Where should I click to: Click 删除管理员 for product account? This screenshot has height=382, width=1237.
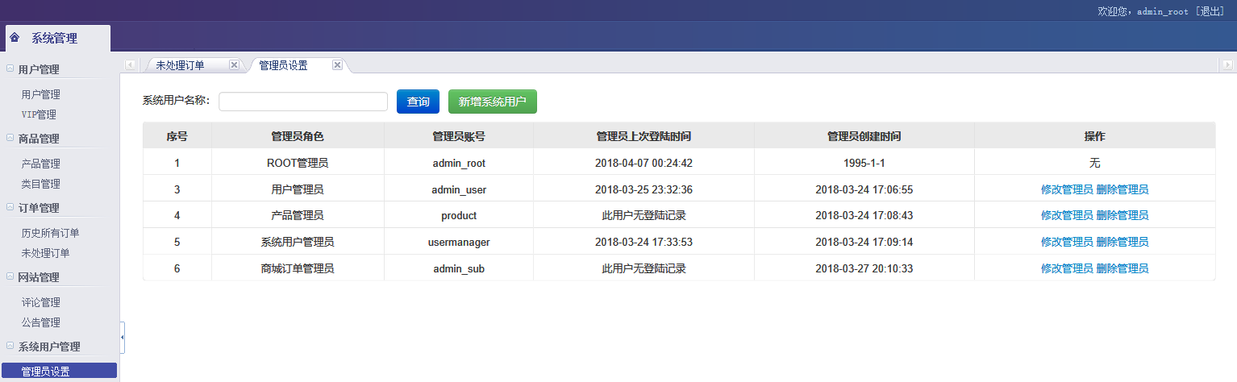click(x=1122, y=215)
